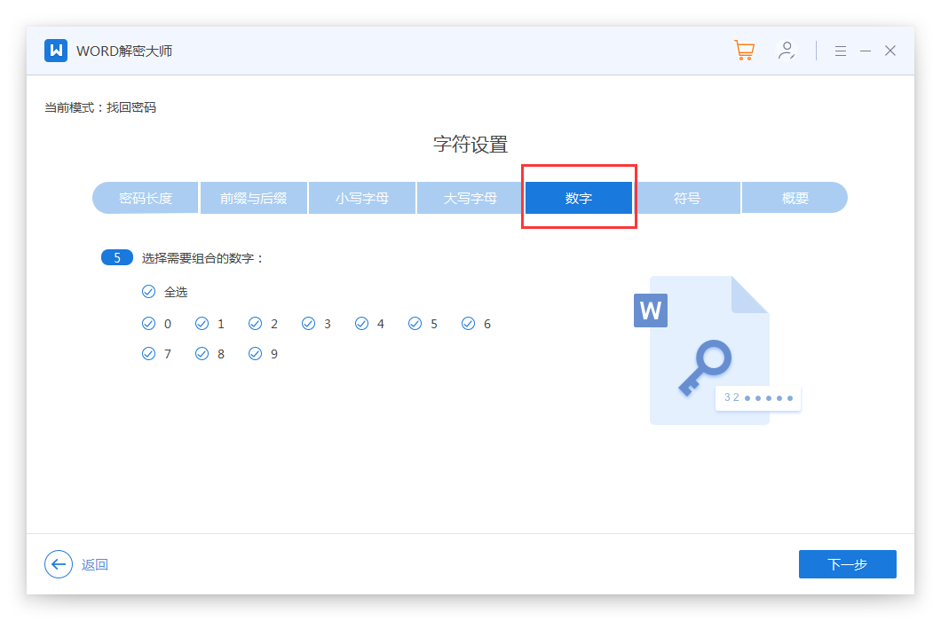Open the 概要 summary tab
Screen dimensions: 941x621
pos(795,198)
